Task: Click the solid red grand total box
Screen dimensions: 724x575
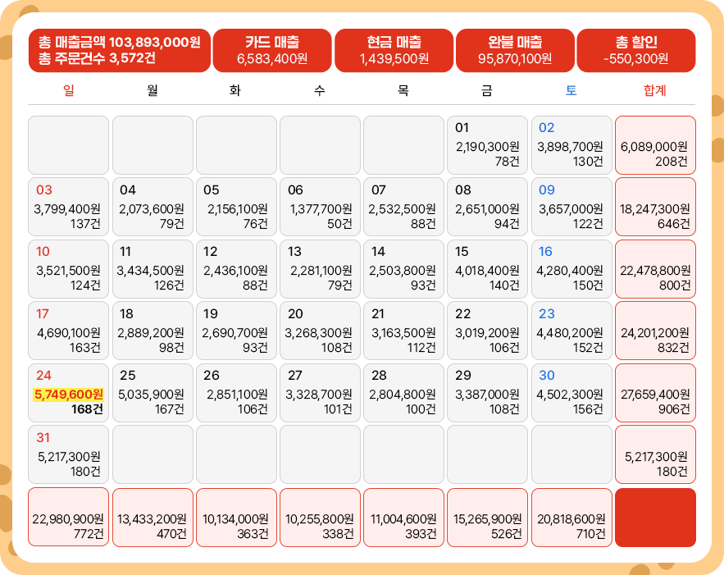Action: (655, 517)
